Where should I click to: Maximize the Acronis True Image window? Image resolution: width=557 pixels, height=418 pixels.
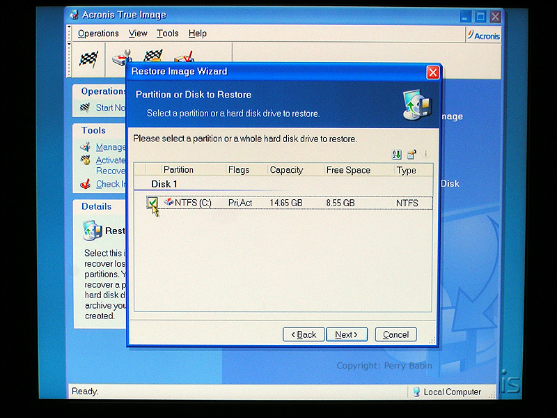click(480, 17)
